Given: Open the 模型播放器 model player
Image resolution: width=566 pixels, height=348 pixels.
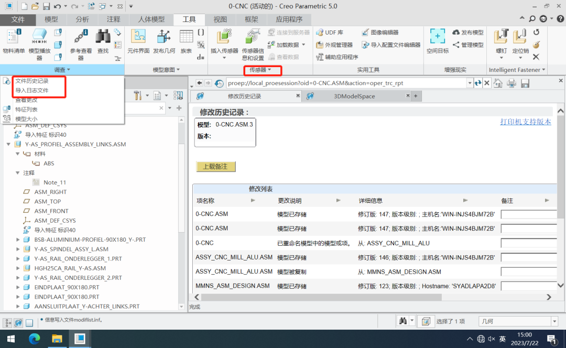Looking at the screenshot, I should click(40, 39).
